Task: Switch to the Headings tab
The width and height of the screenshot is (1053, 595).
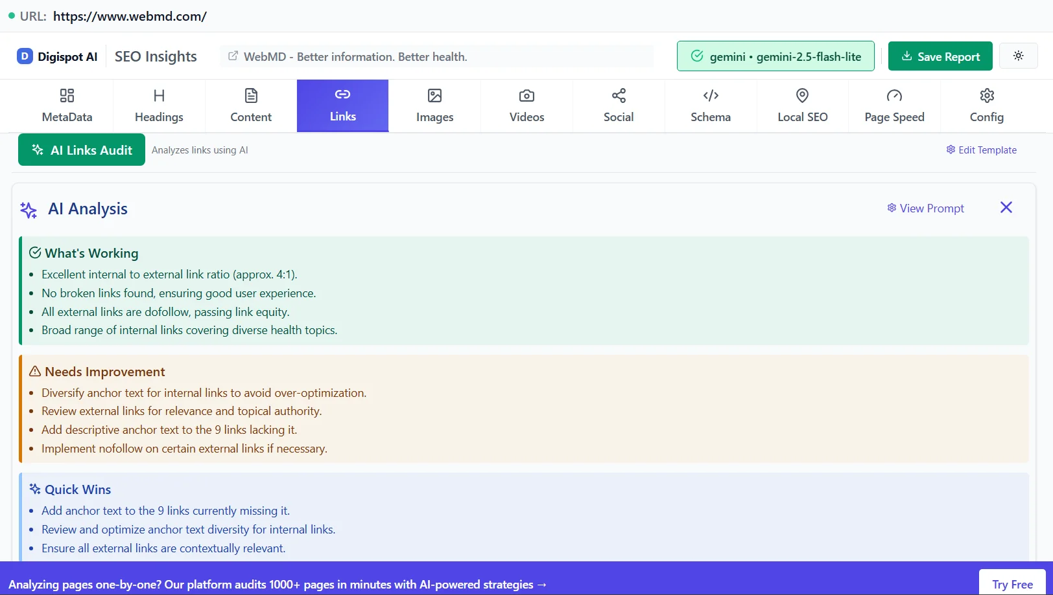Action: pos(159,106)
